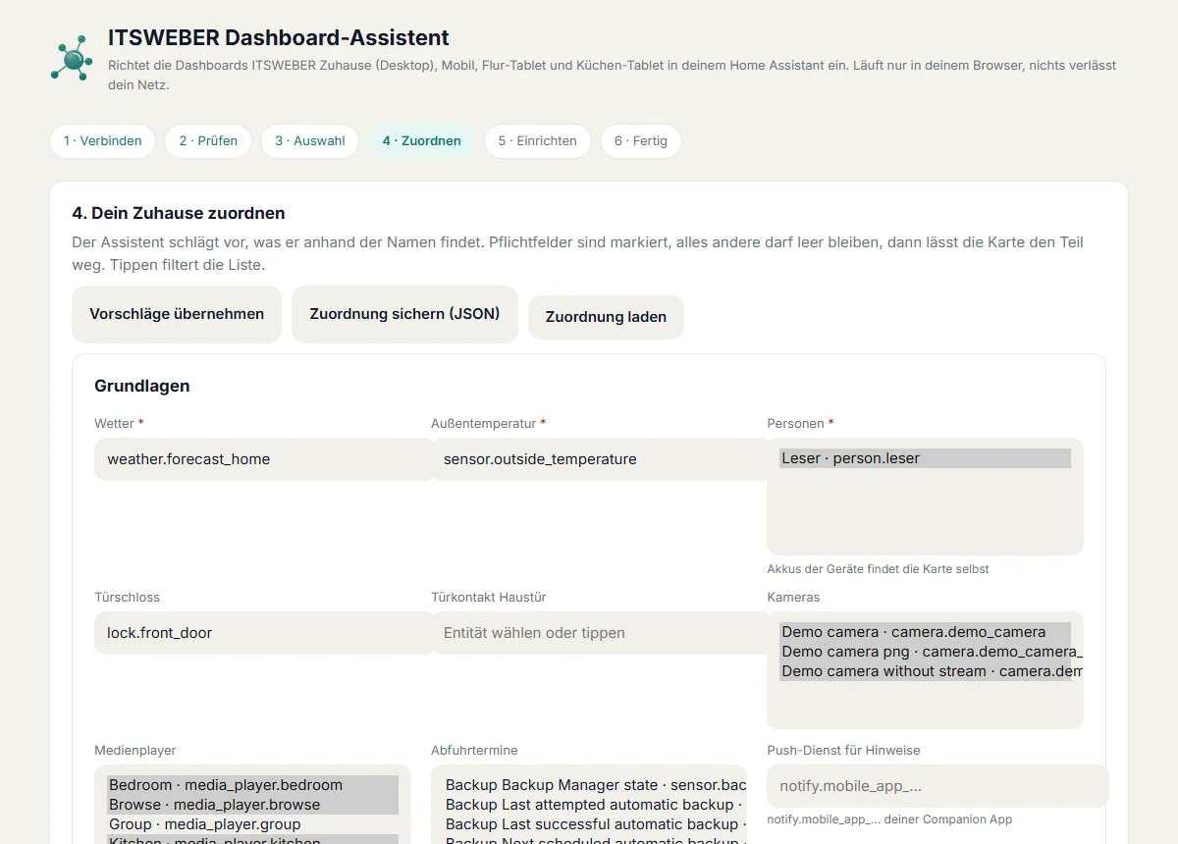Viewport: 1178px width, 844px height.
Task: Open the Türschloss entity field
Action: pos(264,632)
